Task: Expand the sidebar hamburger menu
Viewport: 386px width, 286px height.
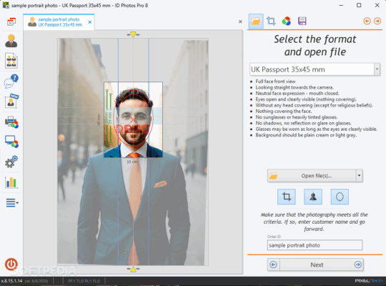Action: 12,203
